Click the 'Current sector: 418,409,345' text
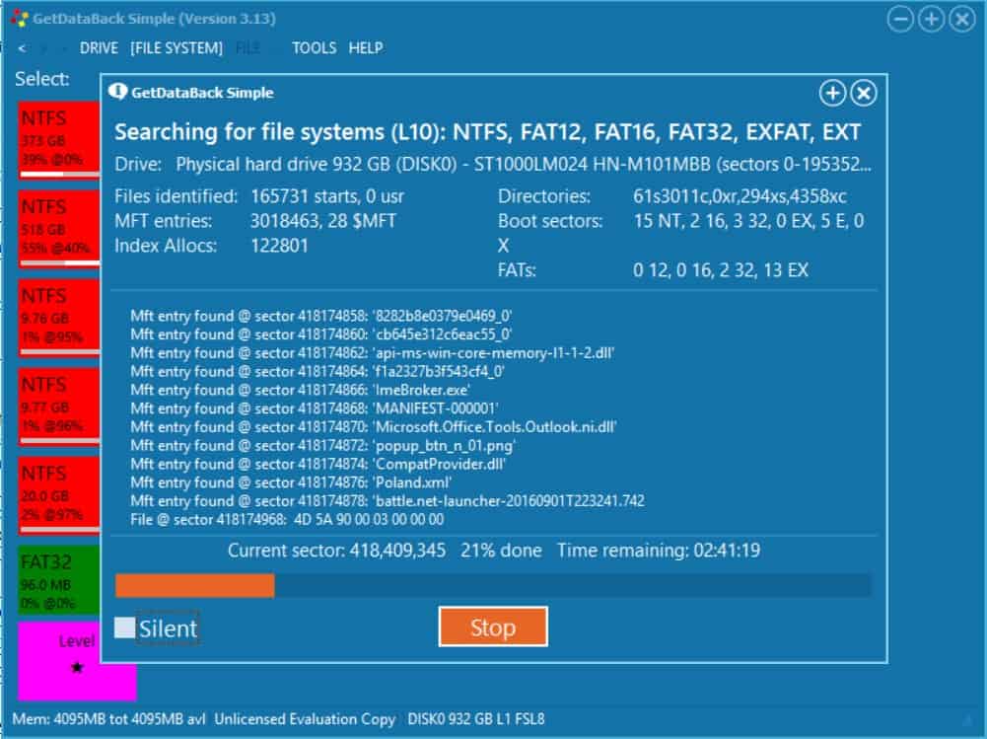 (x=337, y=551)
